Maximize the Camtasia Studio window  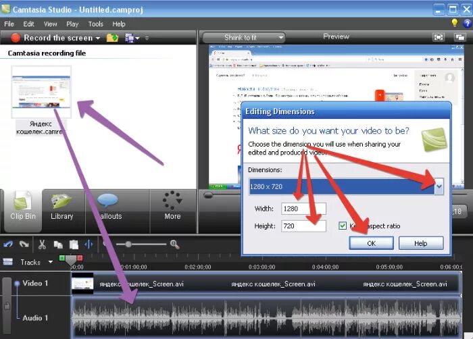tap(453, 9)
